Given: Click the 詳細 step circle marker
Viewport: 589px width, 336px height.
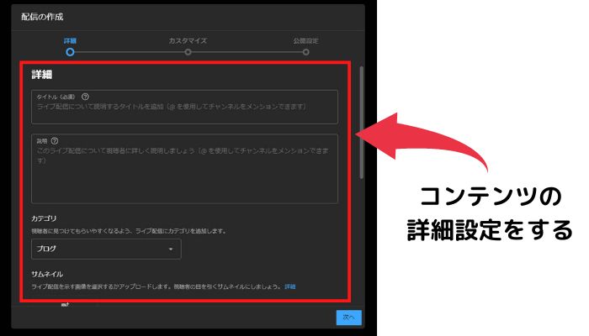Looking at the screenshot, I should (x=70, y=52).
